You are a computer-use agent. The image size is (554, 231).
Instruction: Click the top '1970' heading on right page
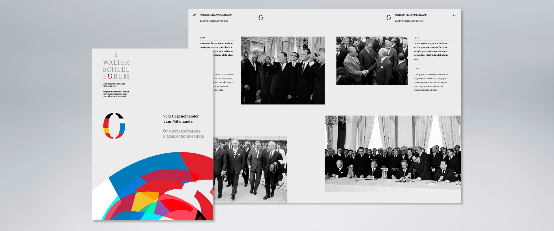point(417,38)
